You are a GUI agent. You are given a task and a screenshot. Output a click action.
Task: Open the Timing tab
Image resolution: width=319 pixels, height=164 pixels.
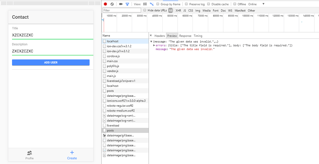[x=198, y=36]
